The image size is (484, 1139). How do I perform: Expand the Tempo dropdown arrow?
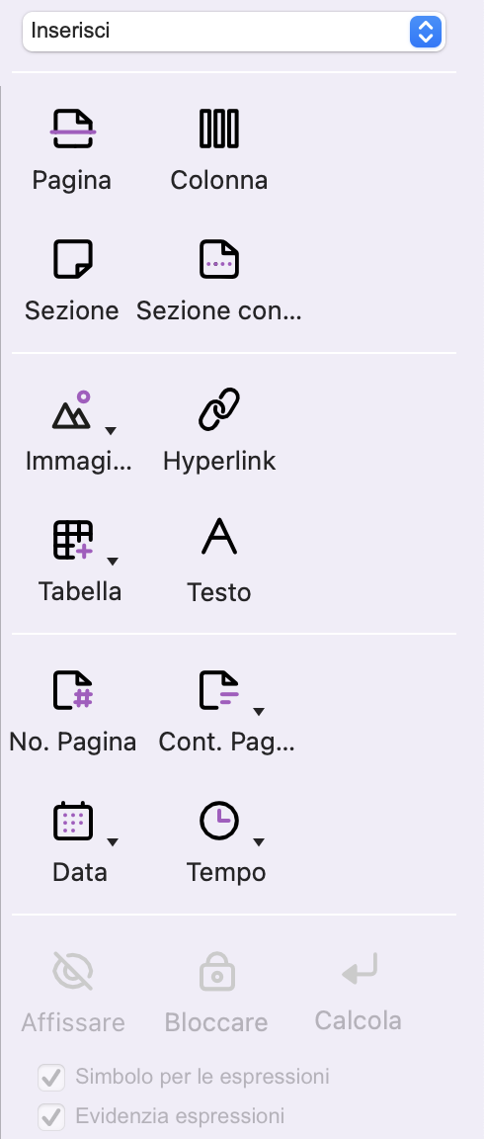coord(259,842)
